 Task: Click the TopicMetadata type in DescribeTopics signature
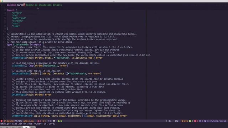77,74
